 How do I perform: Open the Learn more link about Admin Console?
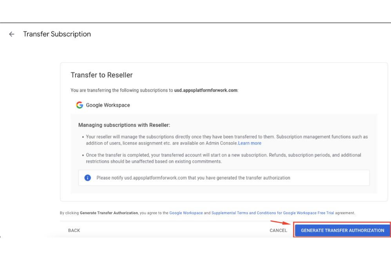coord(250,143)
